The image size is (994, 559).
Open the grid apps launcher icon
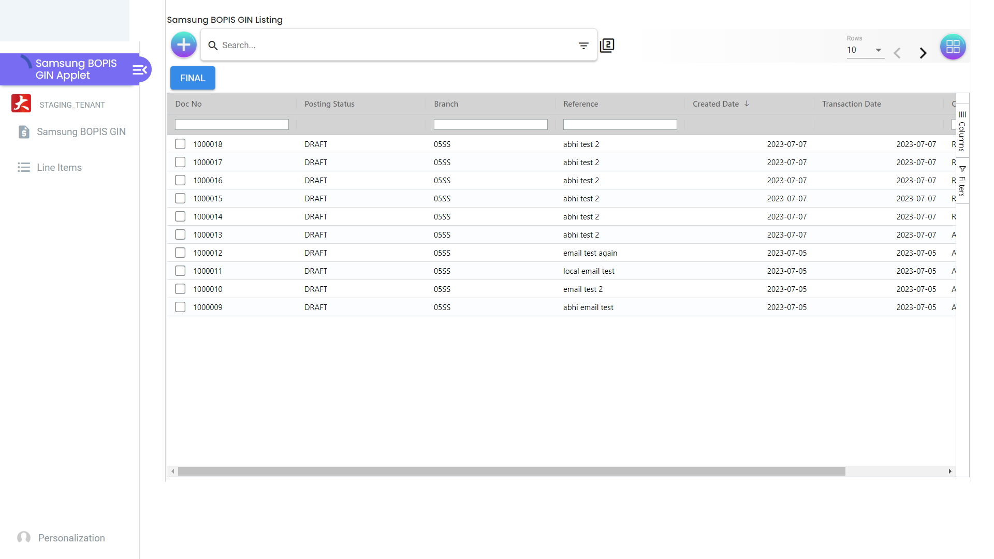click(x=953, y=47)
